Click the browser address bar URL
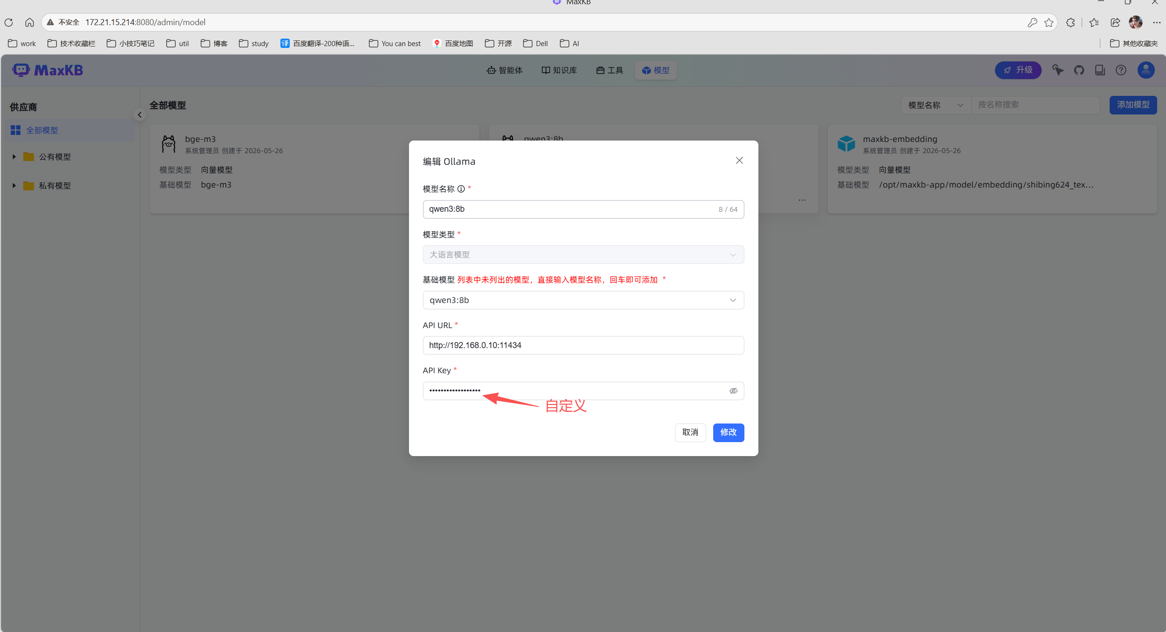 pyautogui.click(x=145, y=22)
